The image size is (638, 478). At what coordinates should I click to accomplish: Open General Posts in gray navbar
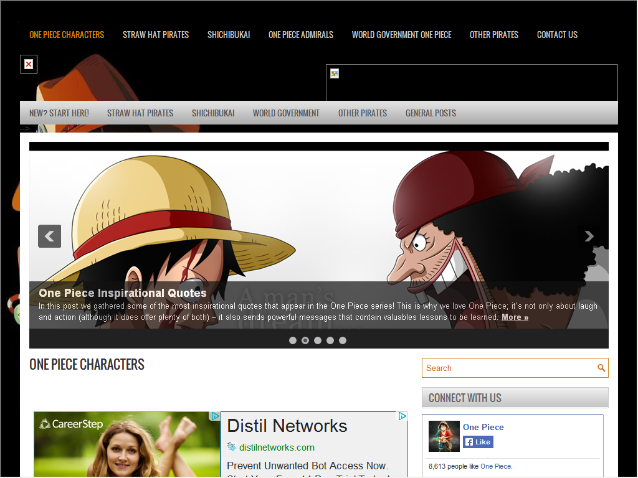point(431,113)
